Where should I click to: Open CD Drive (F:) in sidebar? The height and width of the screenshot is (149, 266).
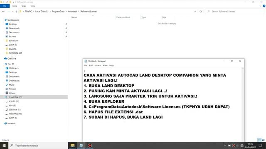(x=15, y=110)
